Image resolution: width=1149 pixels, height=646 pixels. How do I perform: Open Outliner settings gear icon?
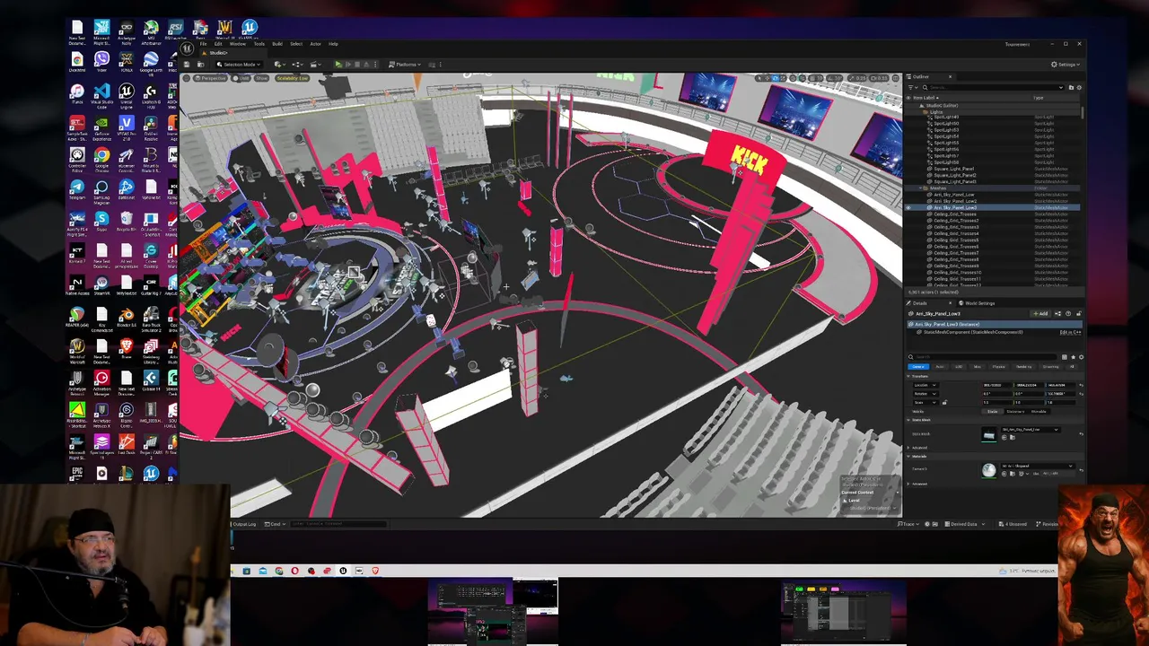tap(1079, 87)
